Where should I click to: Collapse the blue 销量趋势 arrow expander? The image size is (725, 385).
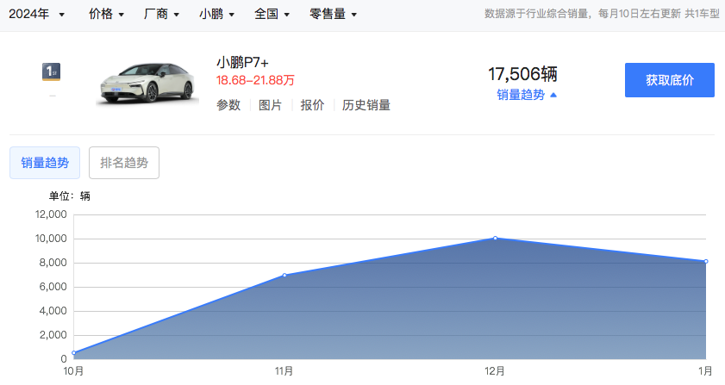click(527, 95)
